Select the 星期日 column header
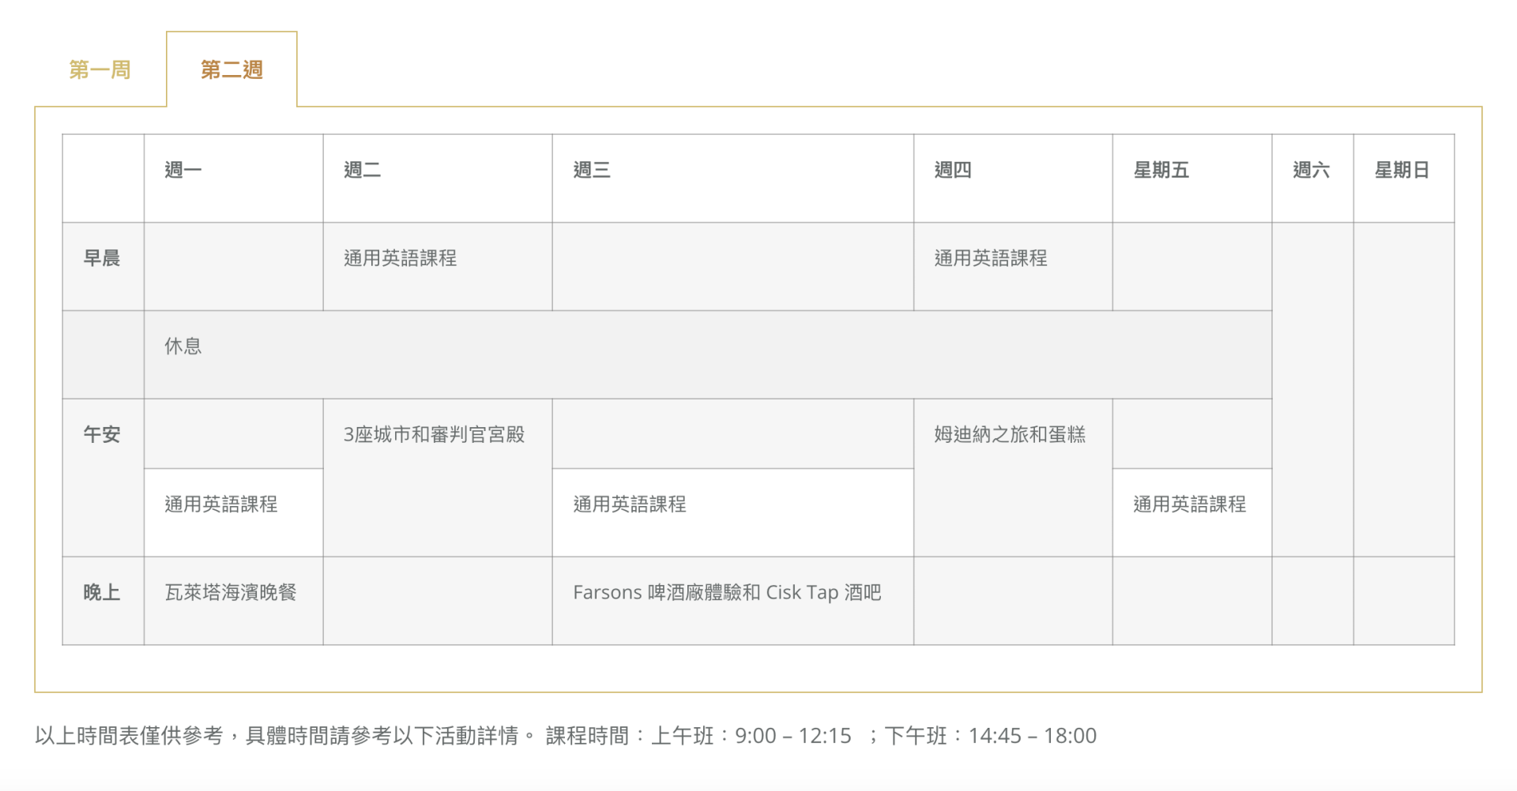 pos(1402,170)
